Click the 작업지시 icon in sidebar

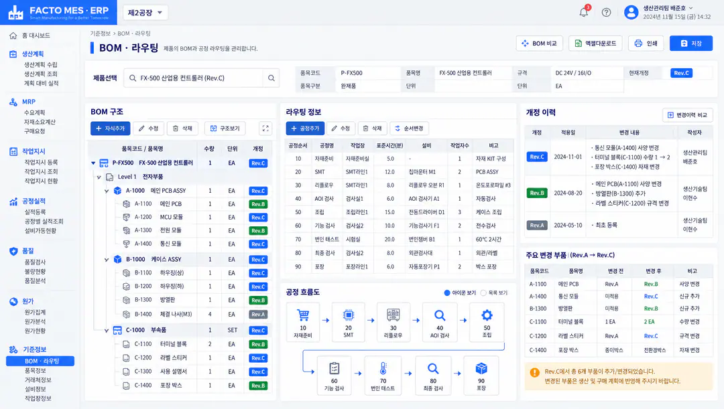(x=13, y=152)
